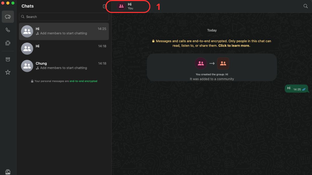Maximize window with green button

[x=13, y=3]
